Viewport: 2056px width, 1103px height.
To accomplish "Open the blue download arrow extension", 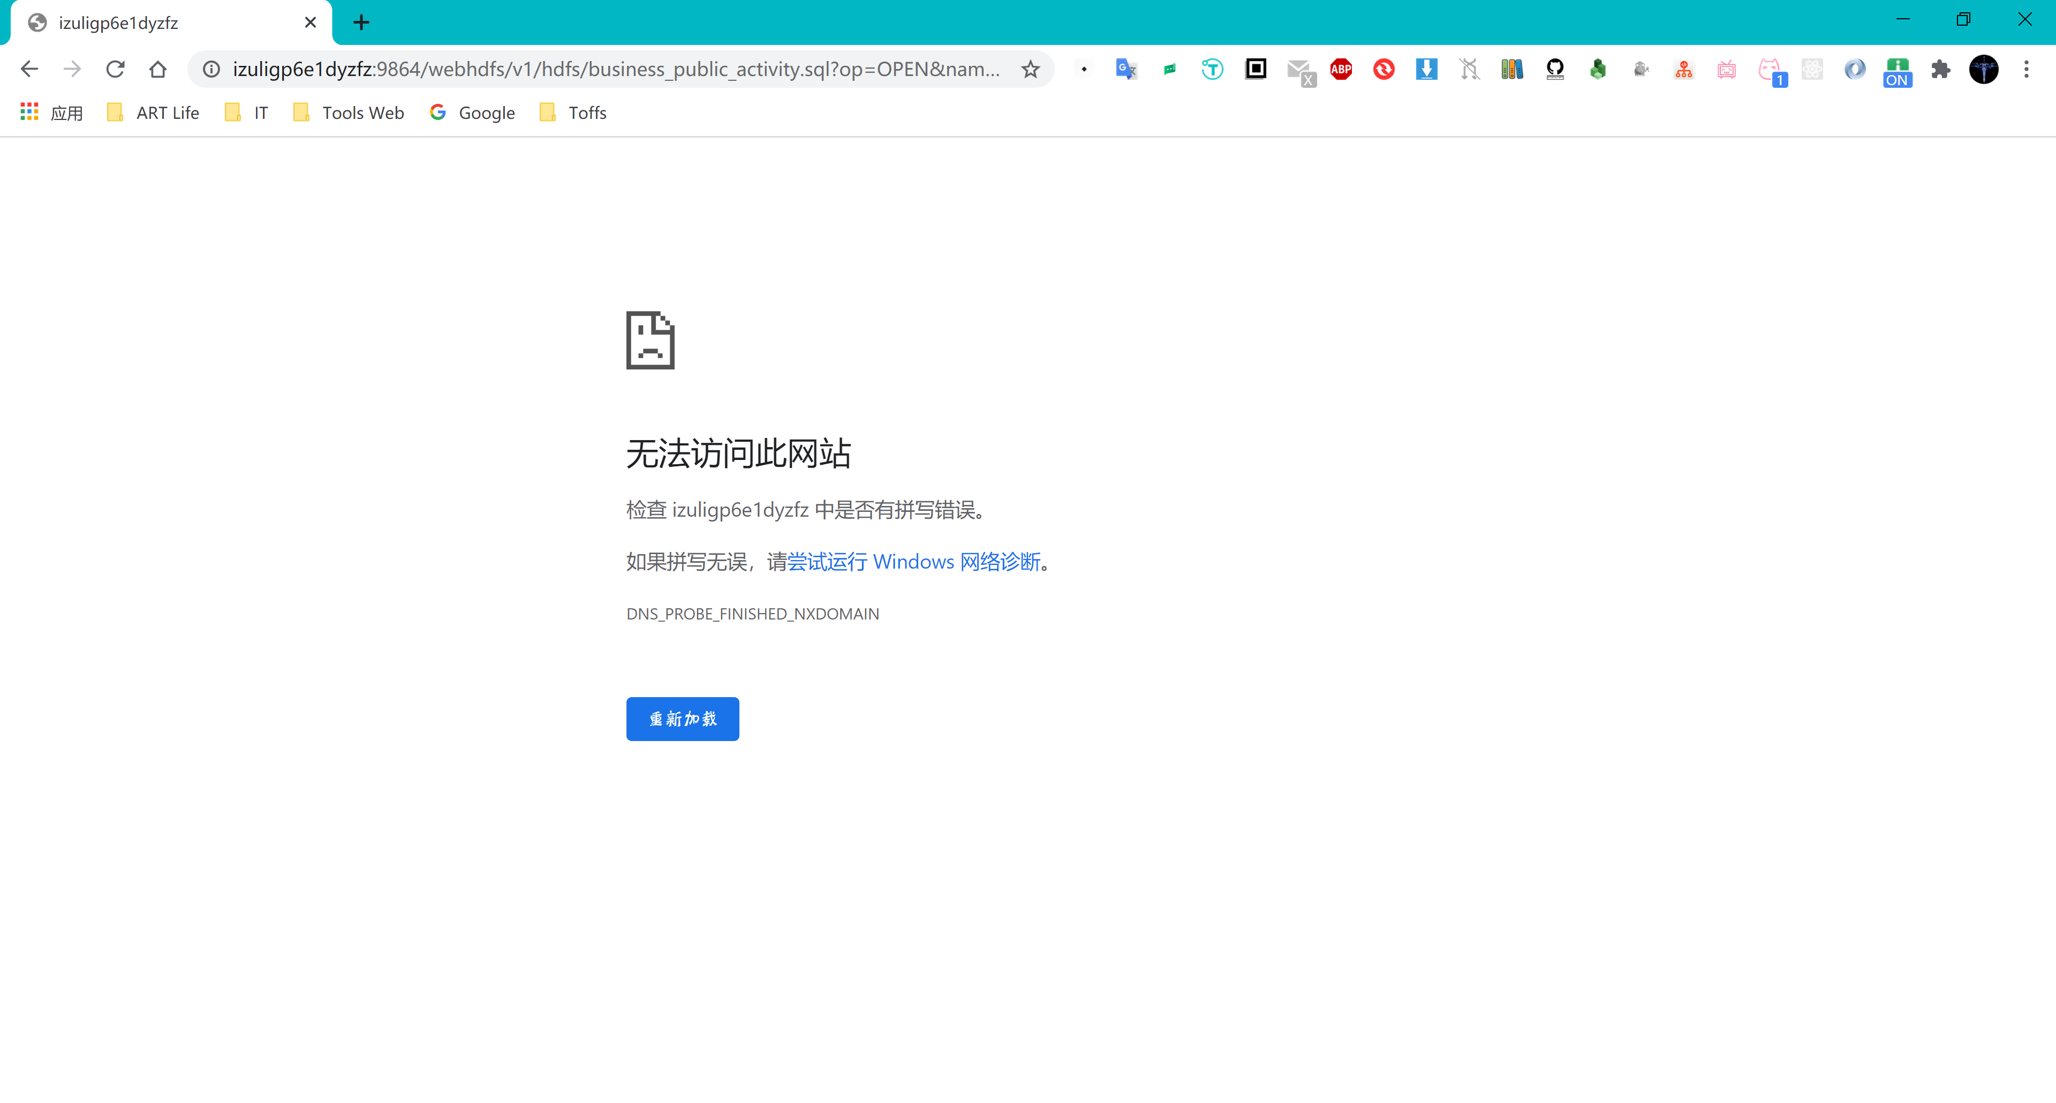I will coord(1426,70).
